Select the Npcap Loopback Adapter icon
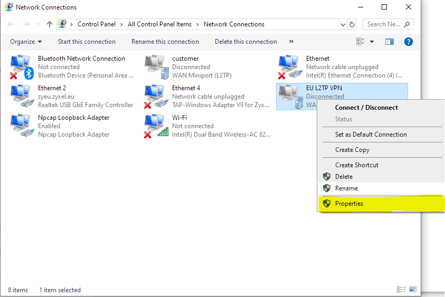Image resolution: width=445 pixels, height=297 pixels. pos(21,126)
